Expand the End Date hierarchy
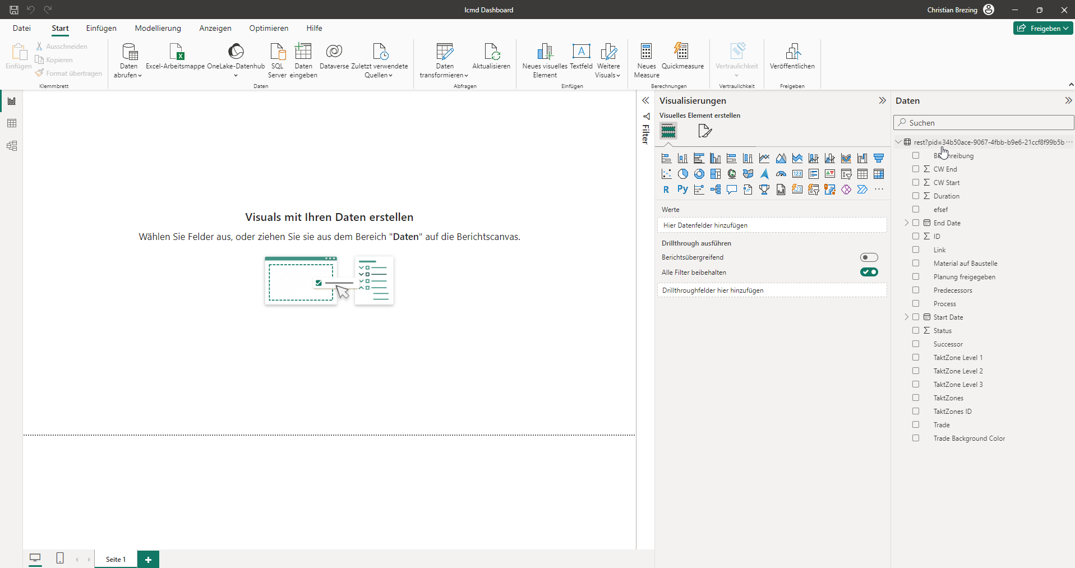 tap(907, 223)
